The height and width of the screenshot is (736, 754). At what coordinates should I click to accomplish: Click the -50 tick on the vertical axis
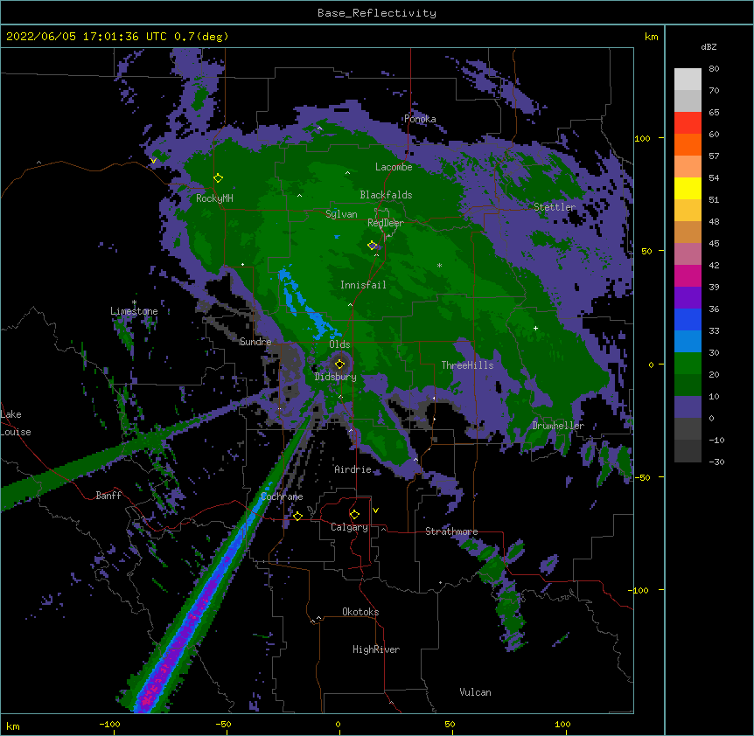coord(642,477)
